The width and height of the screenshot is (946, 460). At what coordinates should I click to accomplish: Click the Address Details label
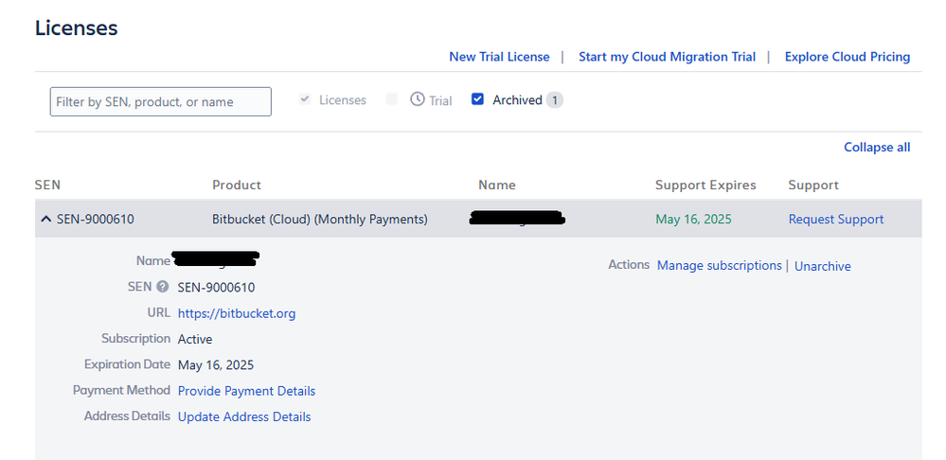pyautogui.click(x=127, y=416)
